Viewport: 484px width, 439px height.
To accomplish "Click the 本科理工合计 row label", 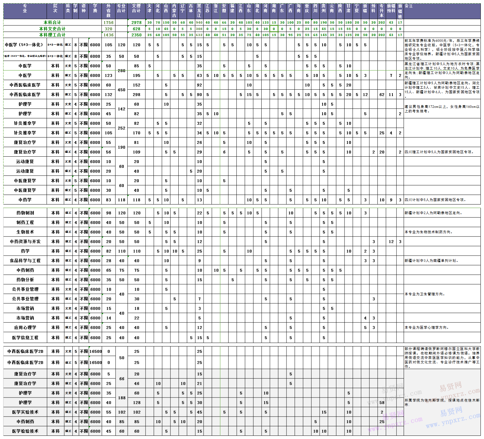I will click(x=52, y=35).
